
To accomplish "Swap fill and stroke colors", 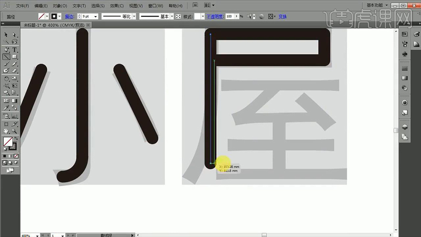I will click(x=16, y=138).
